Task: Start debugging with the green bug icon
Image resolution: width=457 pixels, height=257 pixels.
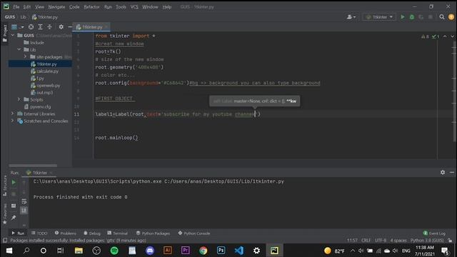Action: [412, 17]
